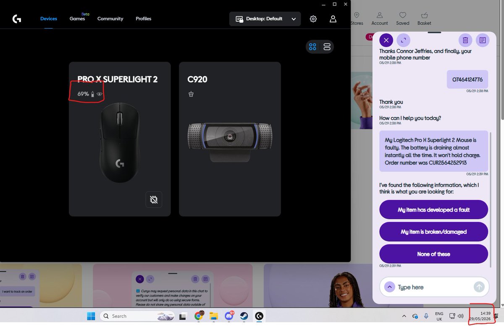The image size is (504, 326).
Task: Choose 'My item is broken/damaged'
Action: (x=433, y=232)
